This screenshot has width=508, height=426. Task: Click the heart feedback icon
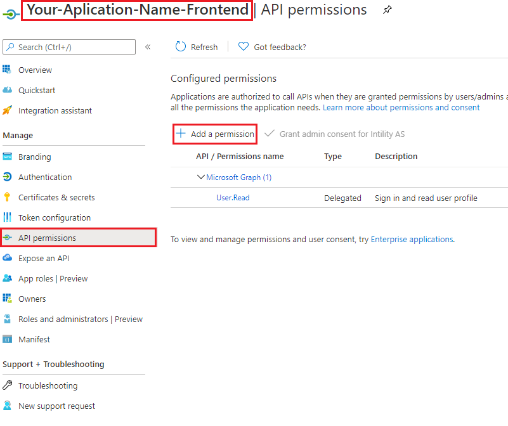click(244, 46)
